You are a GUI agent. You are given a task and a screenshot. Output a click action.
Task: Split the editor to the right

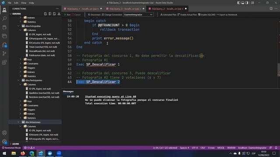tap(271, 9)
